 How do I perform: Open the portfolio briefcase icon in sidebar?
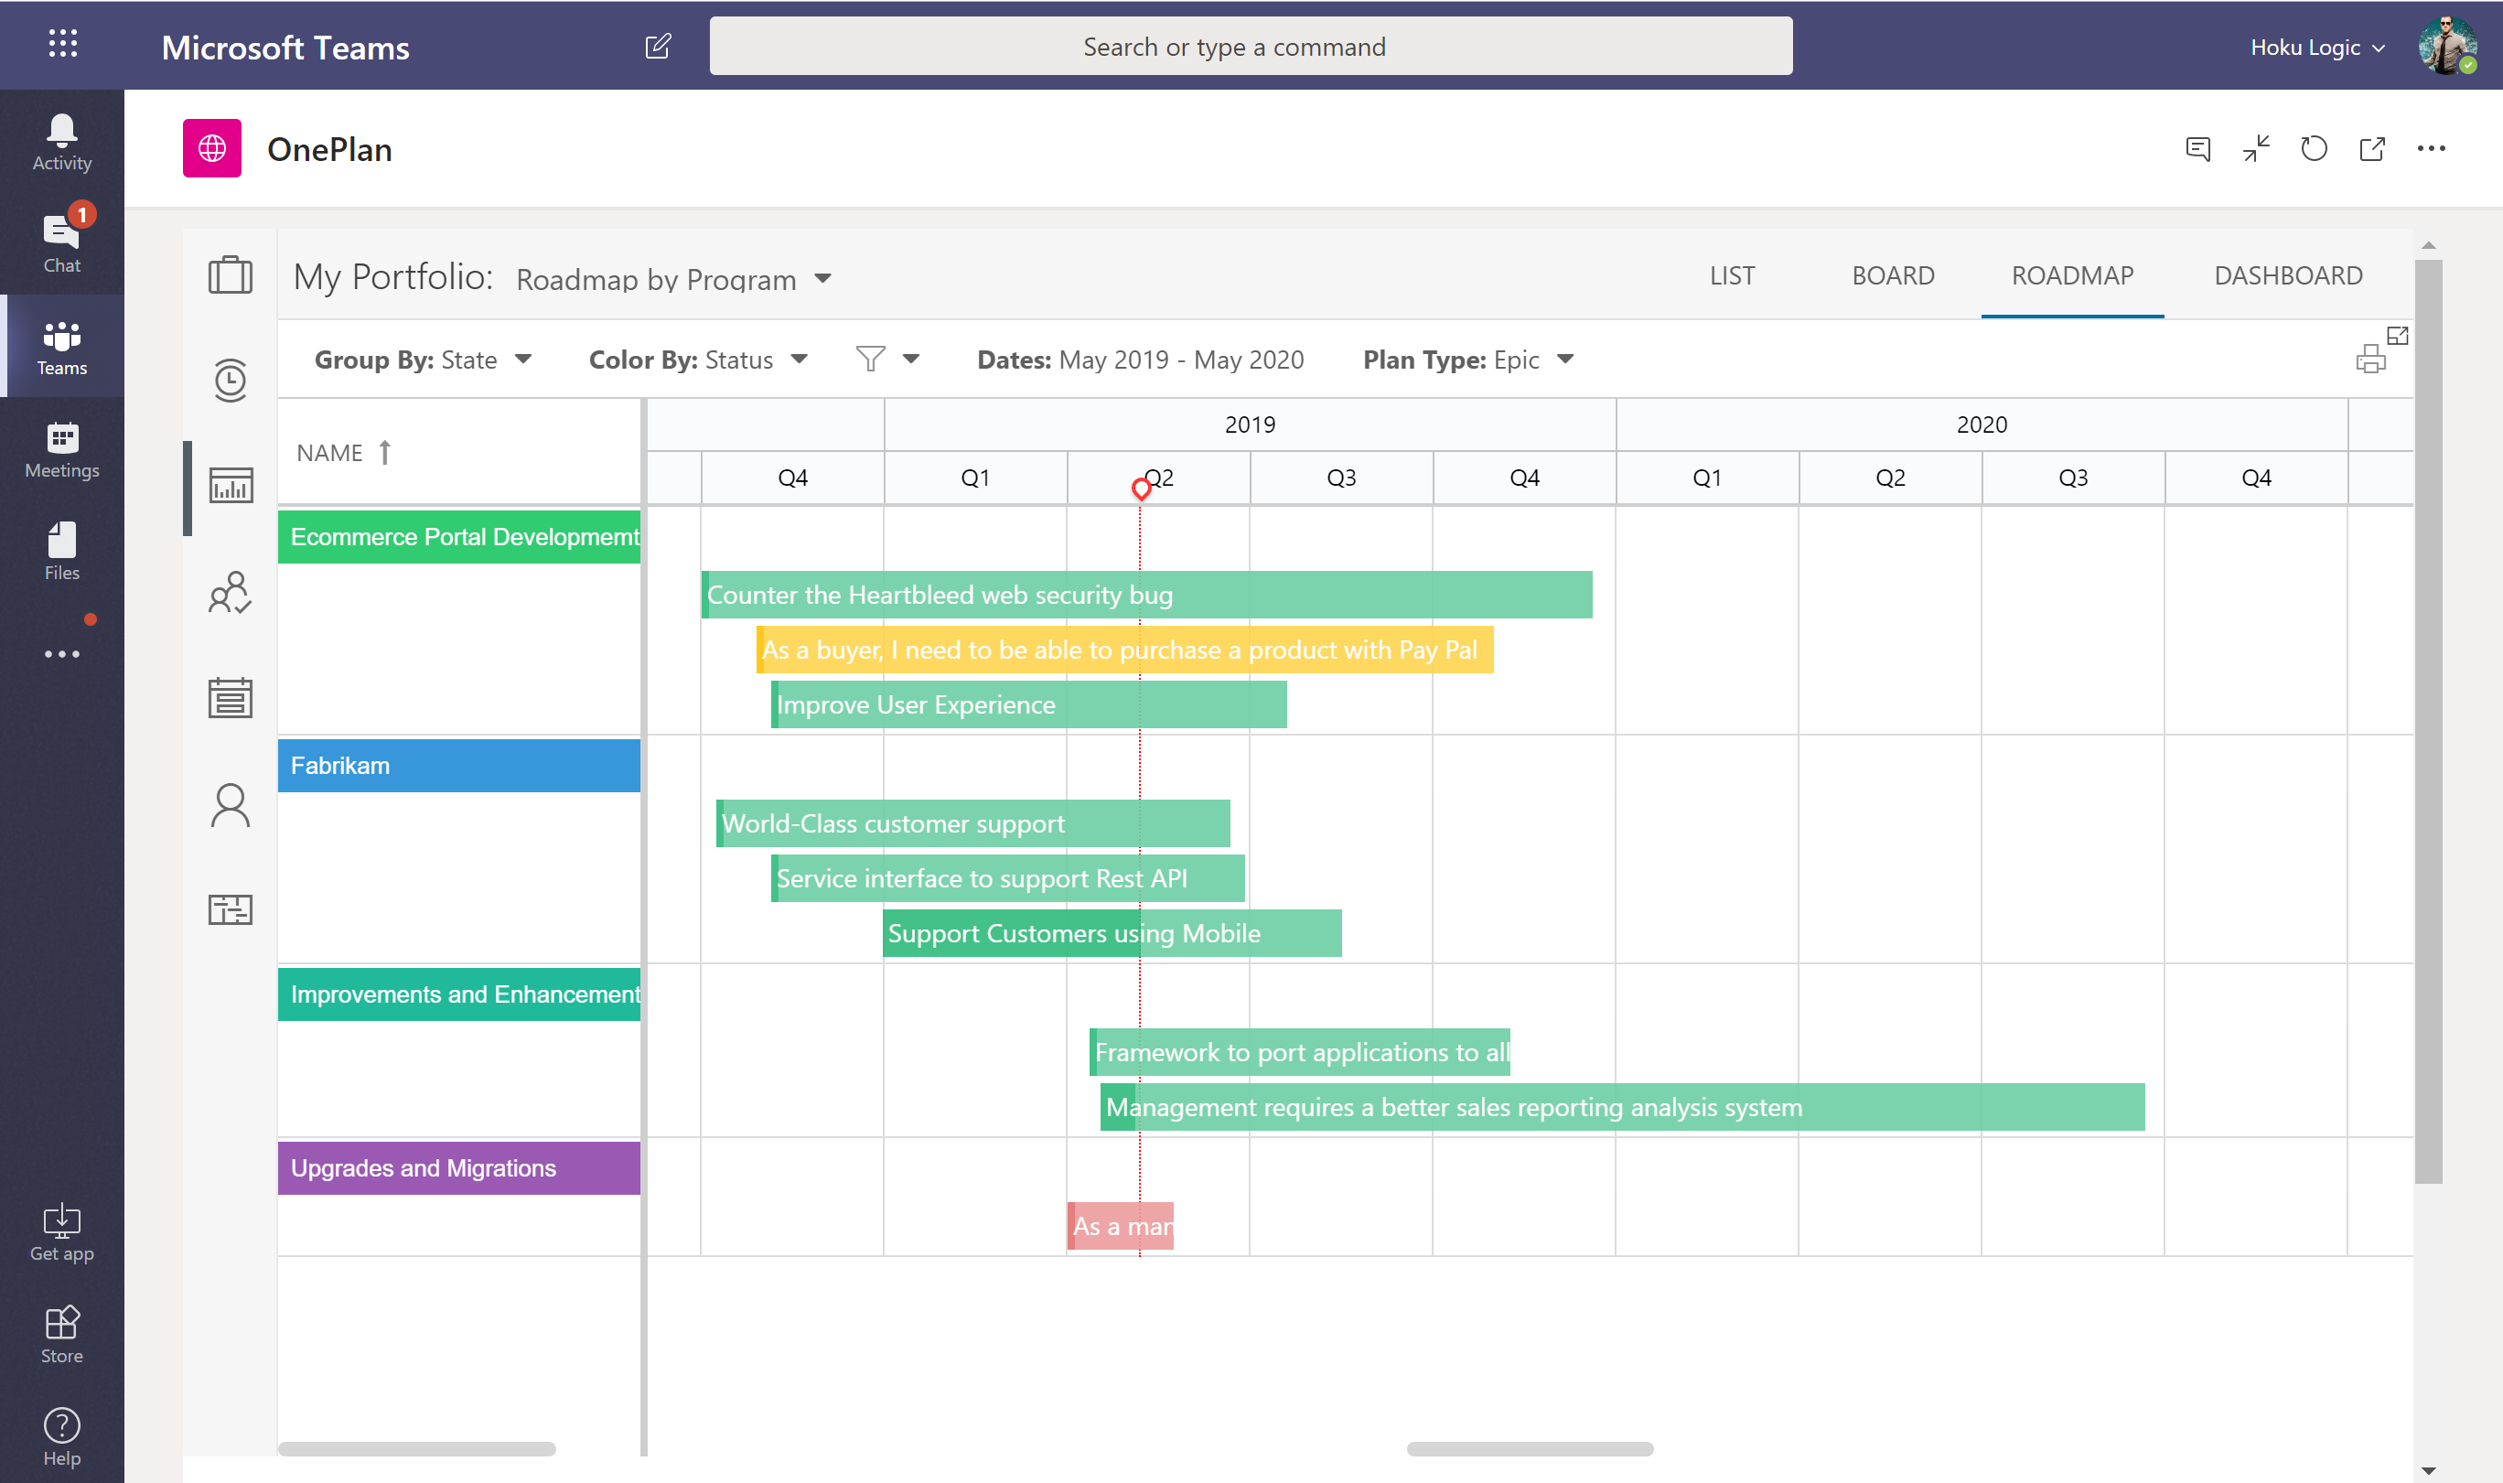click(x=230, y=274)
